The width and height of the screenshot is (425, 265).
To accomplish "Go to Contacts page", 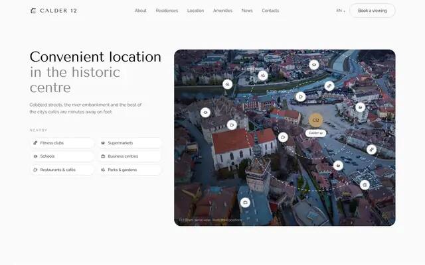I will tap(270, 11).
